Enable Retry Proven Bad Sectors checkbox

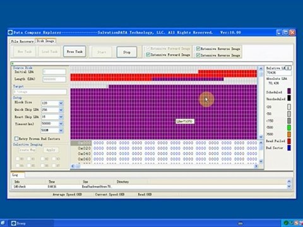[16, 139]
